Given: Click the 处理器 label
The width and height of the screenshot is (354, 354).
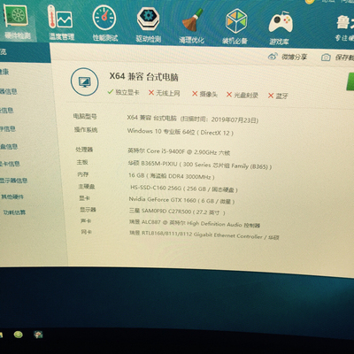Looking at the screenshot, I should click(x=84, y=150).
